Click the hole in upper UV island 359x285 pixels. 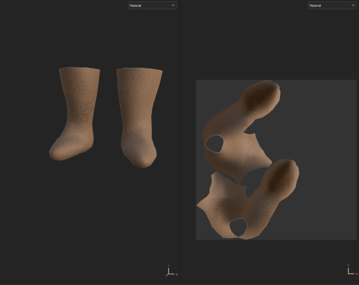coord(214,144)
